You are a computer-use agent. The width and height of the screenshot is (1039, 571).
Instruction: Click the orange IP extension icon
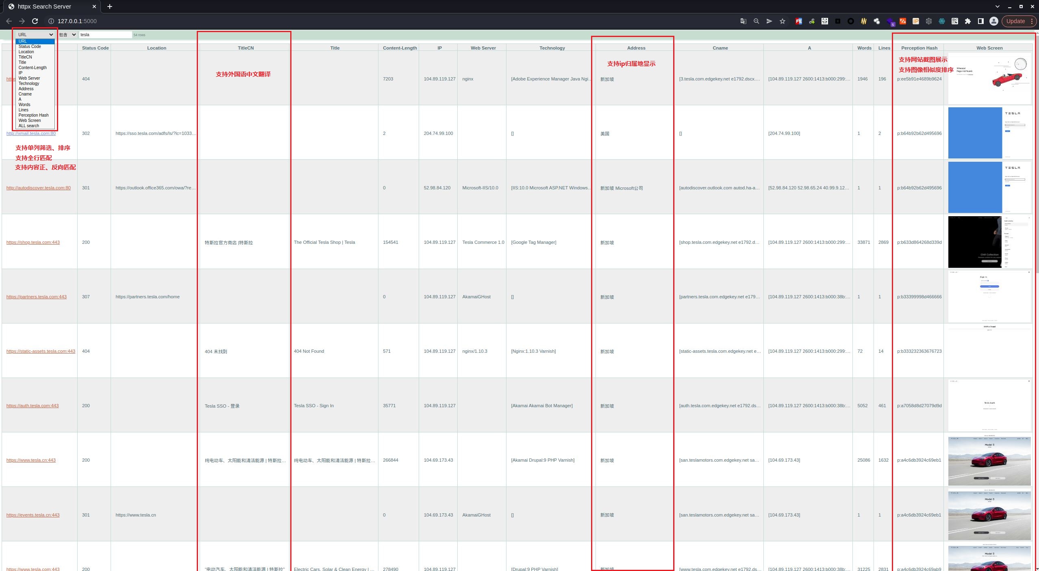(915, 21)
